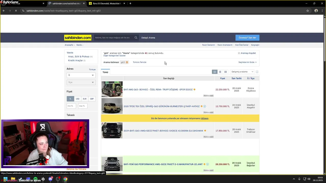Click the min TL price field
The image size is (326, 183).
tap(71, 106)
